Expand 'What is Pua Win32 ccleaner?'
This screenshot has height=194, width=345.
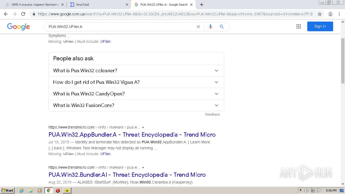click(x=136, y=71)
